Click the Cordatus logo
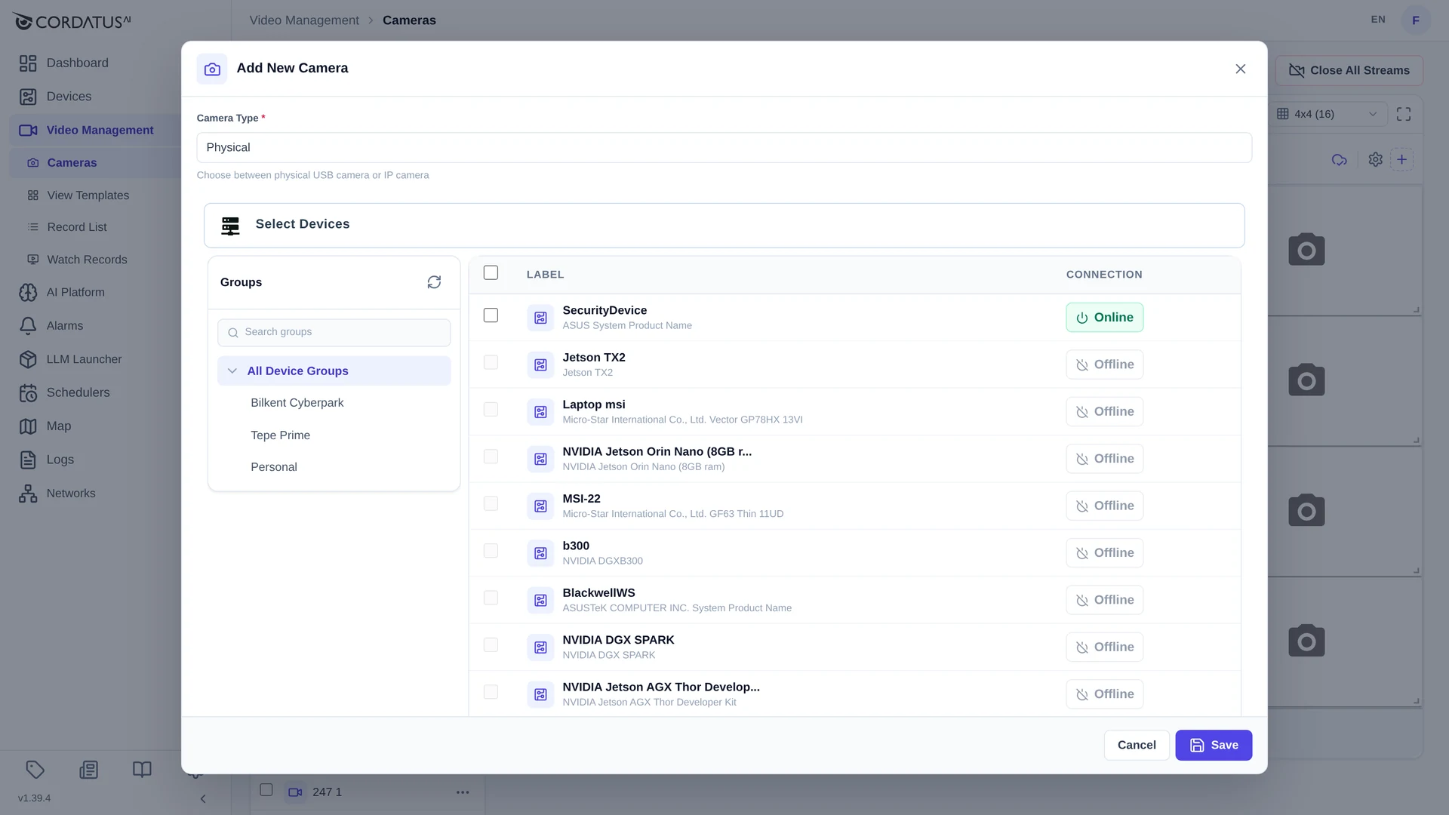The image size is (1449, 815). (72, 21)
